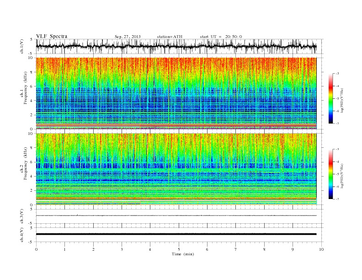
Task: Click the "ch.1(V)" waveform axis label
Action: point(22,46)
